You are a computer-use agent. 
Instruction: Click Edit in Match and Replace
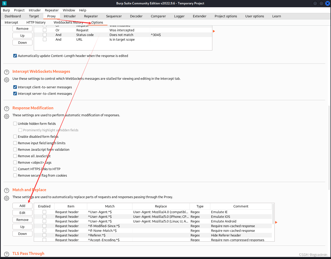[22, 213]
